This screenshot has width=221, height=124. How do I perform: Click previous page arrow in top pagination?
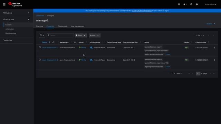coord(209,35)
